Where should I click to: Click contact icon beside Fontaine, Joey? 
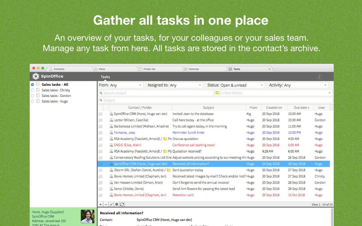(x=111, y=132)
